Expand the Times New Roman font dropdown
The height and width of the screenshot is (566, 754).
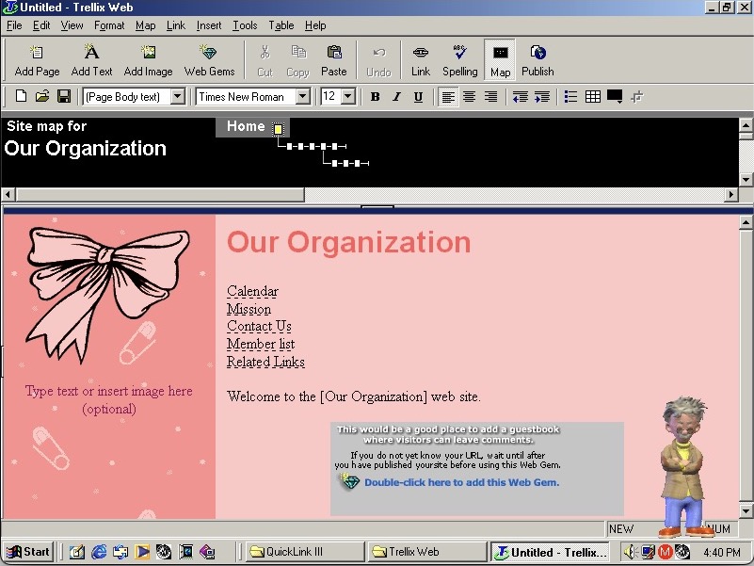302,97
